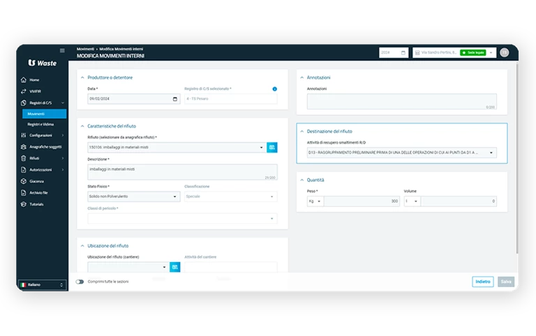
Task: Click the Salva button
Action: point(506,282)
